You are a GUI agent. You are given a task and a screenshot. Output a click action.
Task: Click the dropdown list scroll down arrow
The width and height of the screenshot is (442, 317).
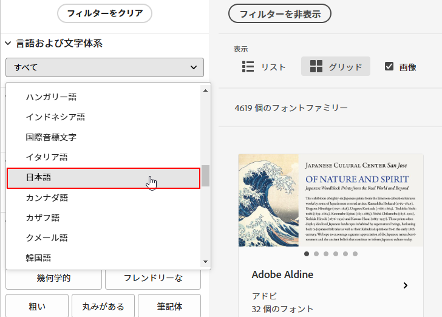coord(205,262)
